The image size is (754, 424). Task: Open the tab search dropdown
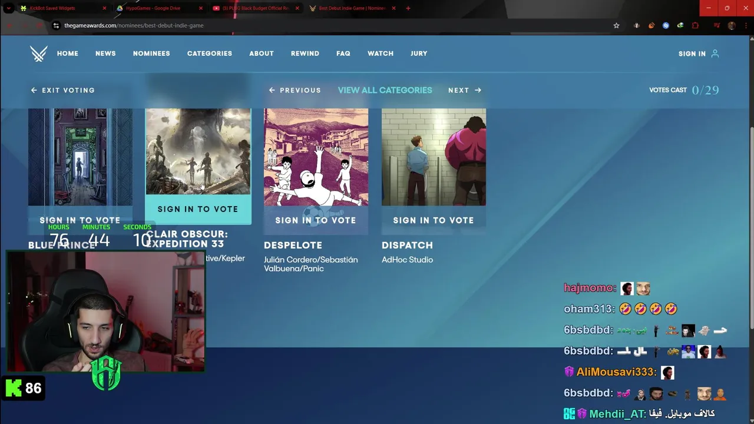tap(8, 8)
